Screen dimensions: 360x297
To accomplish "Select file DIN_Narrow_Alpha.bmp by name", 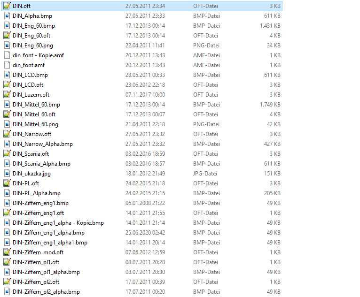I will 43,144.
